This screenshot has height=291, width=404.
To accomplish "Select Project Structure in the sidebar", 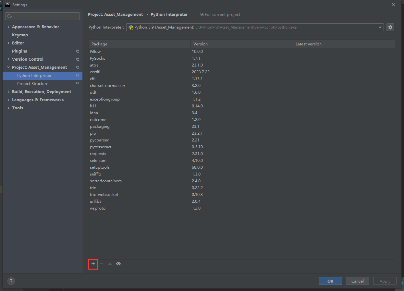I will point(43,84).
